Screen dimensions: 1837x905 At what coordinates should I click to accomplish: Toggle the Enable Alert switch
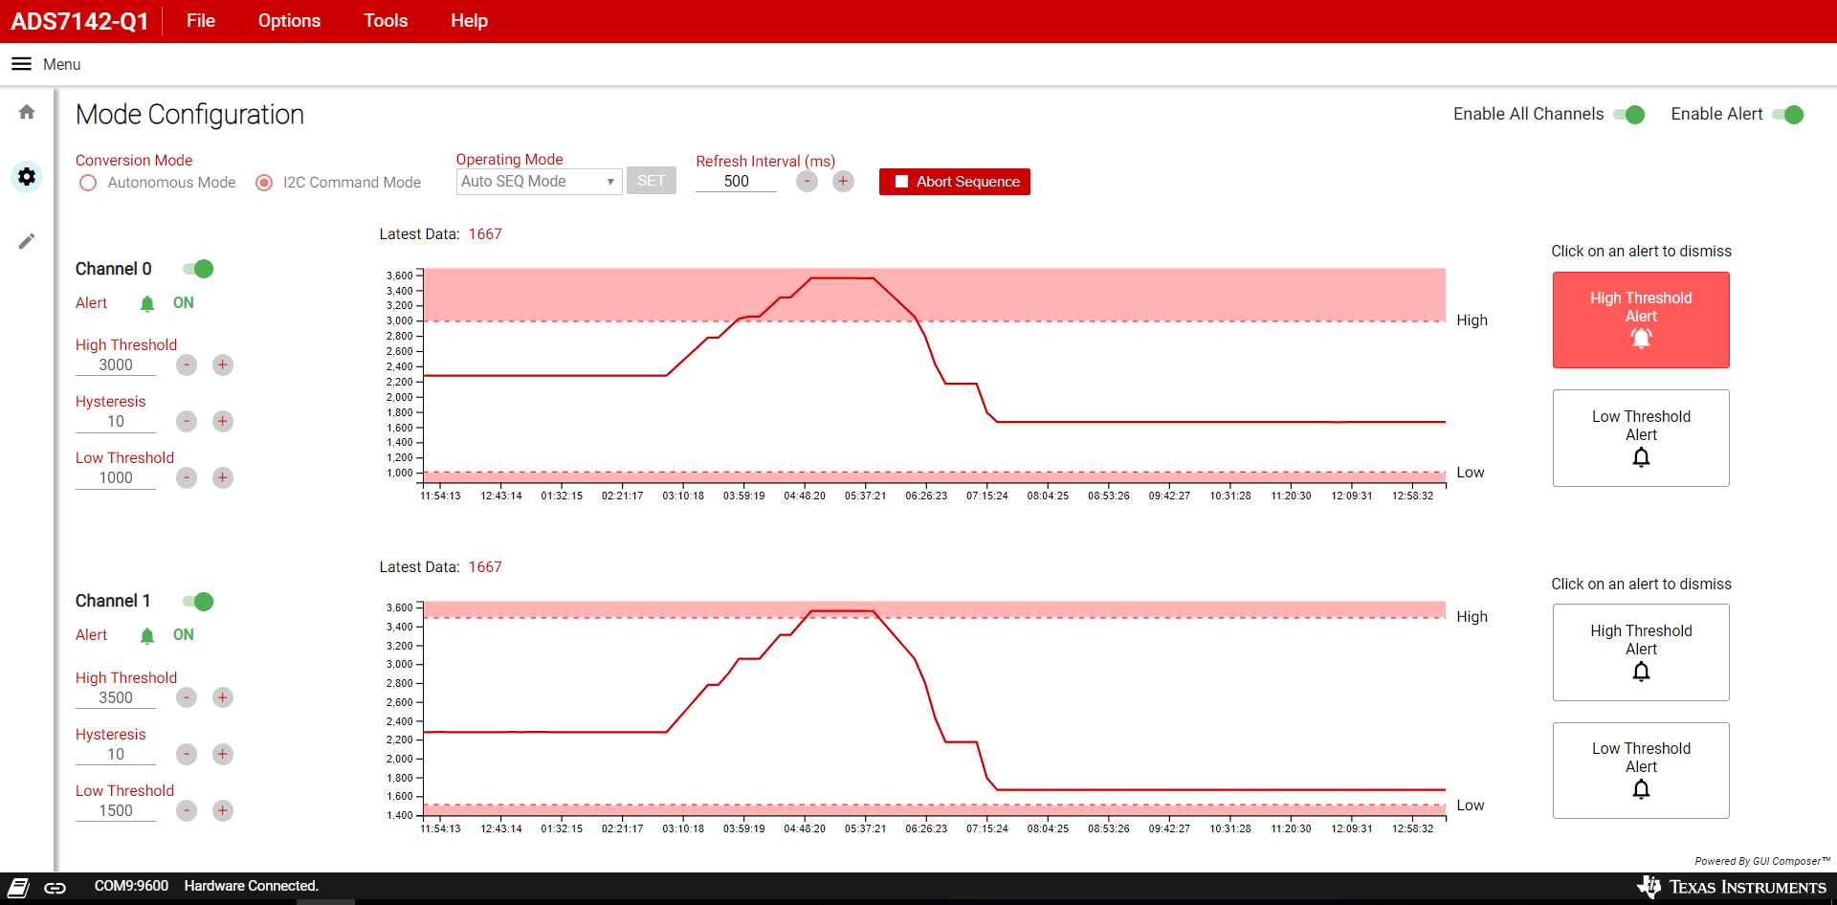(1787, 115)
